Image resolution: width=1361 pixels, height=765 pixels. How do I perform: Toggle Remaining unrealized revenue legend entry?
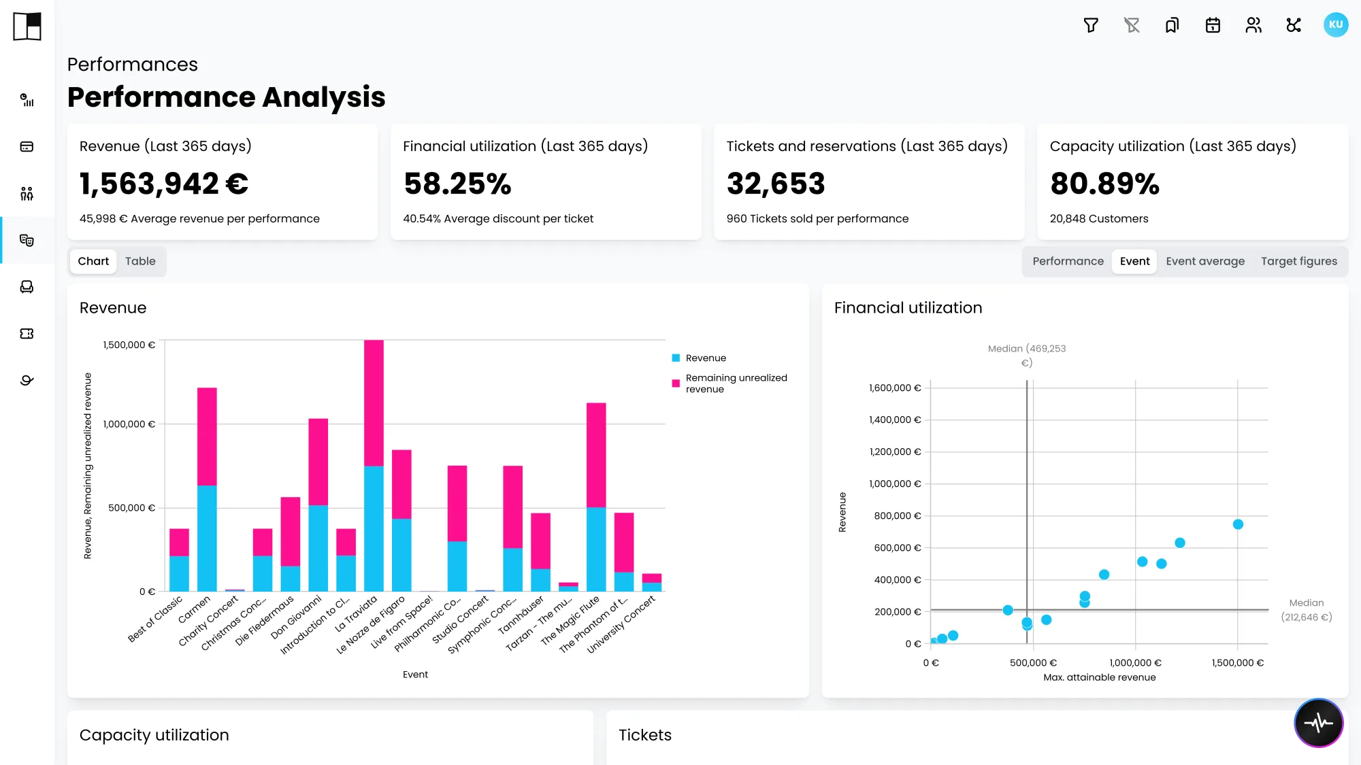tap(730, 384)
